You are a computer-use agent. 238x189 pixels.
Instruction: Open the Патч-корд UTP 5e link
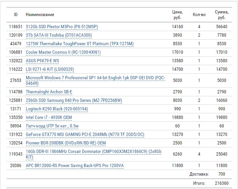[x=52, y=126]
